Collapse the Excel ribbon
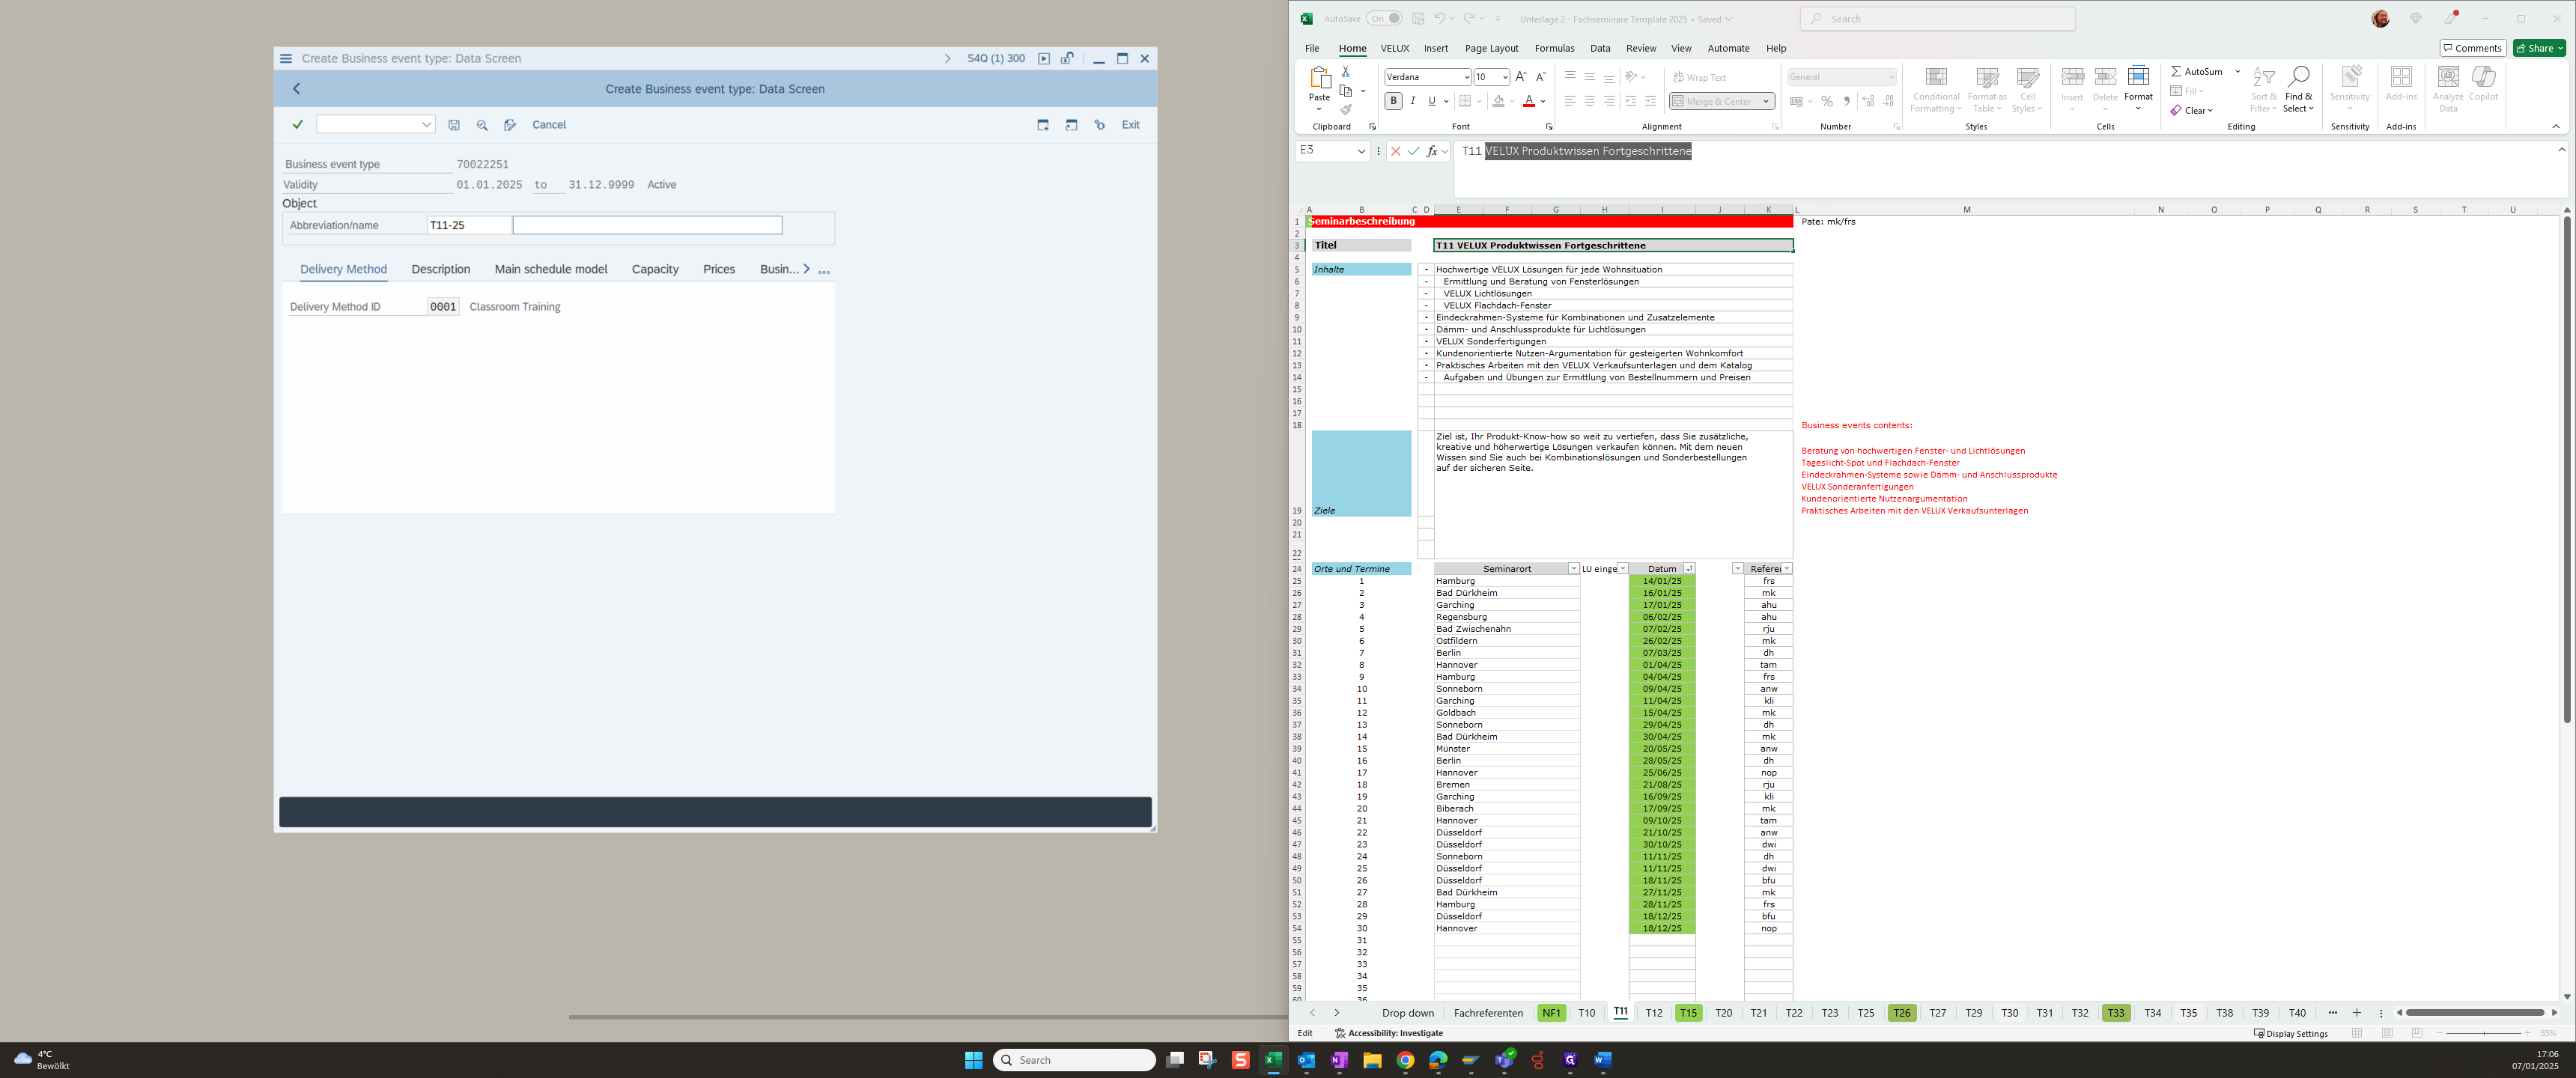 pyautogui.click(x=2556, y=127)
